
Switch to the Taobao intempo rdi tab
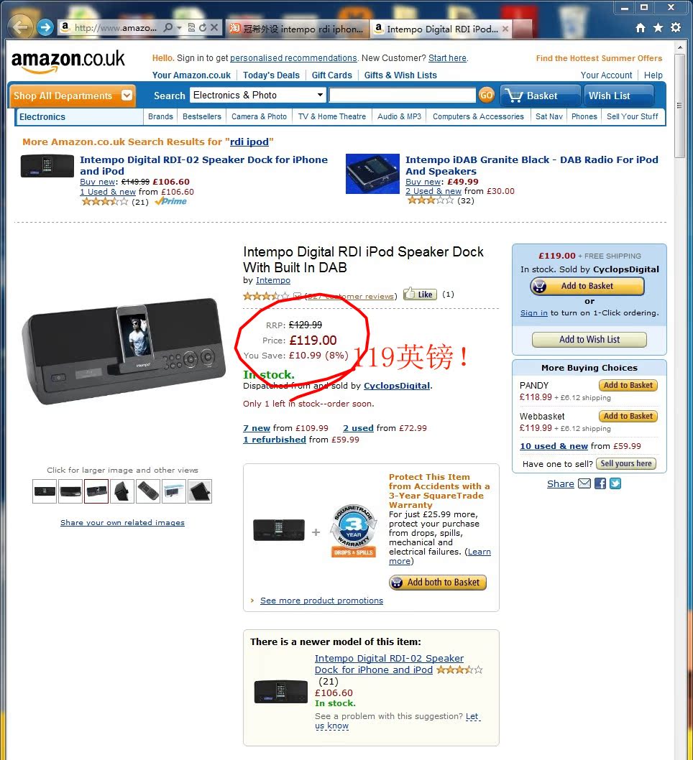click(x=297, y=29)
